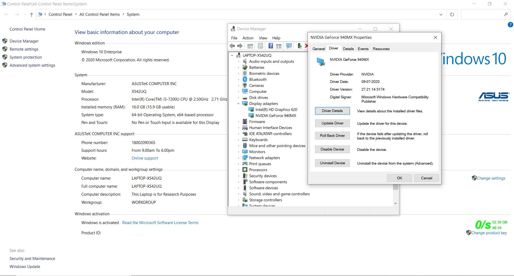Viewport: 514px width, 276px height.
Task: Click the Mice and other pointing devices icon
Action: 245,146
